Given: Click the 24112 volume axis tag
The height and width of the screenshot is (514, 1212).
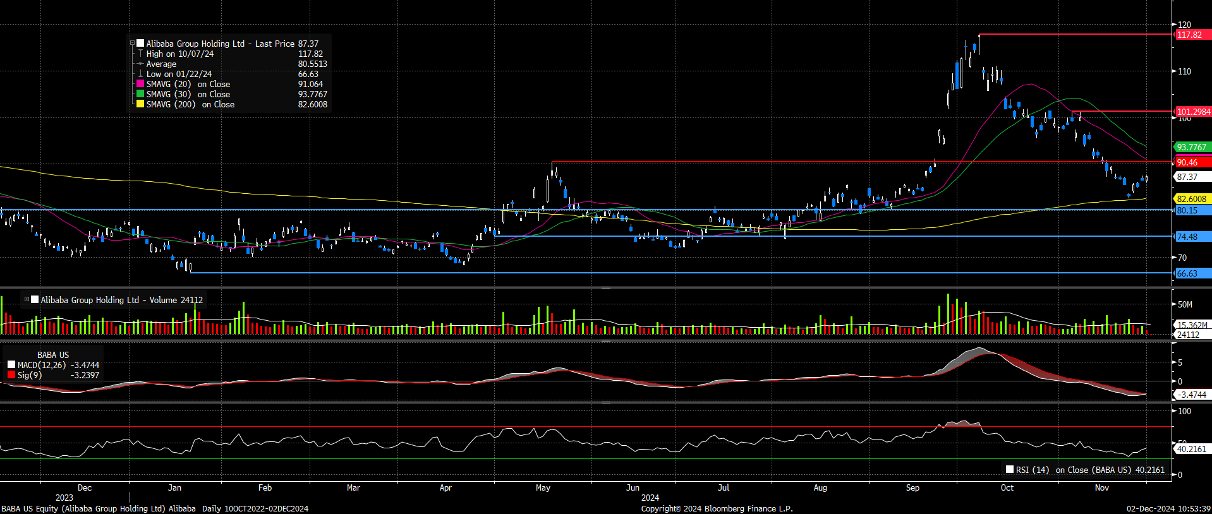Looking at the screenshot, I should click(1192, 335).
